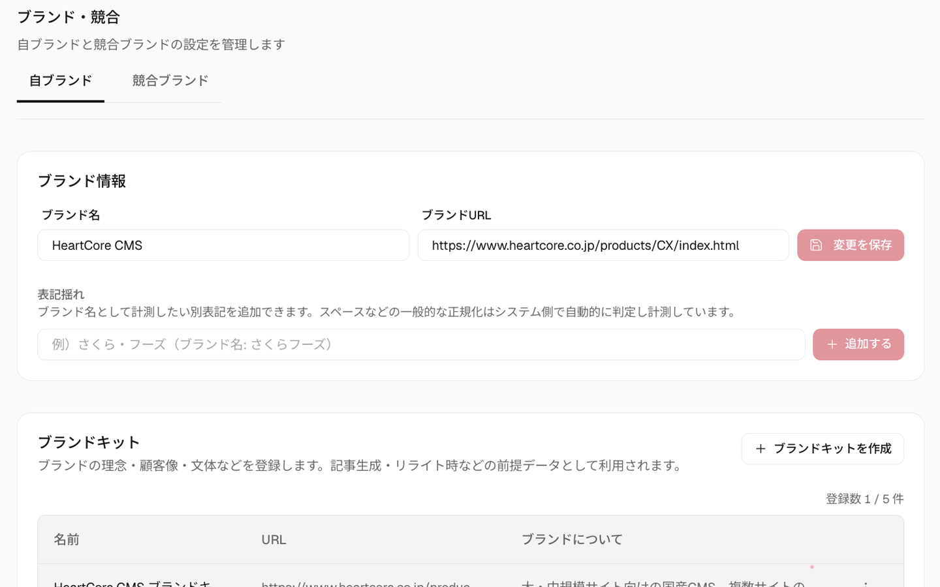The width and height of the screenshot is (940, 587).
Task: Focus the ブランドURL input field
Action: (x=603, y=245)
